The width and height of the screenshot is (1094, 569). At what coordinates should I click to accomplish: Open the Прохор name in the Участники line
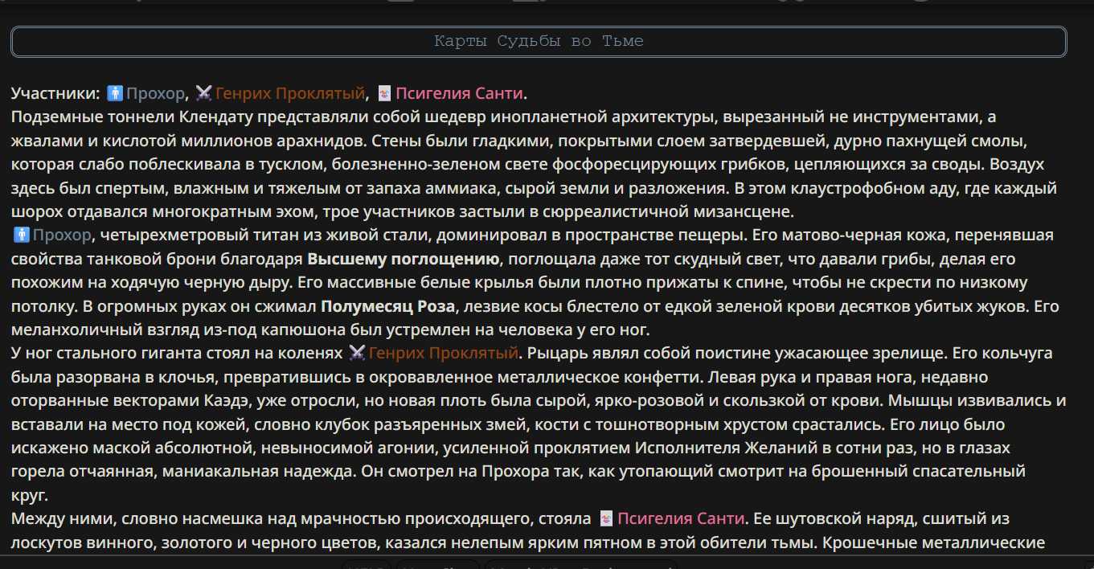tap(155, 93)
